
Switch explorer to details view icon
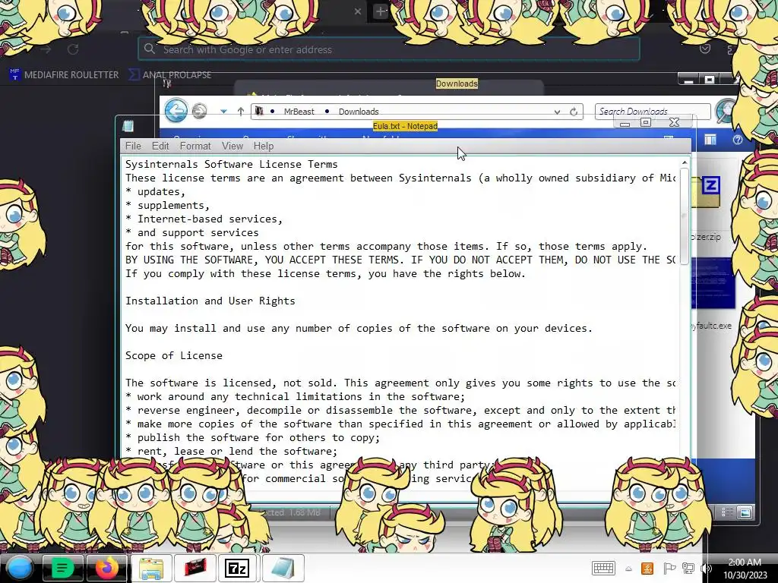pos(727,512)
